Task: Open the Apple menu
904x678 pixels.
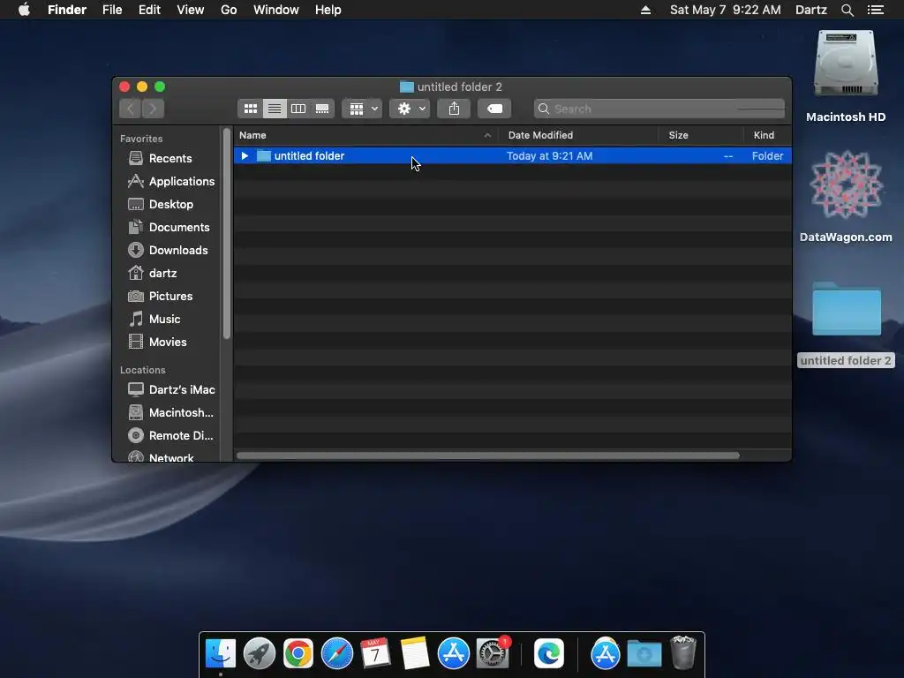Action: point(24,10)
